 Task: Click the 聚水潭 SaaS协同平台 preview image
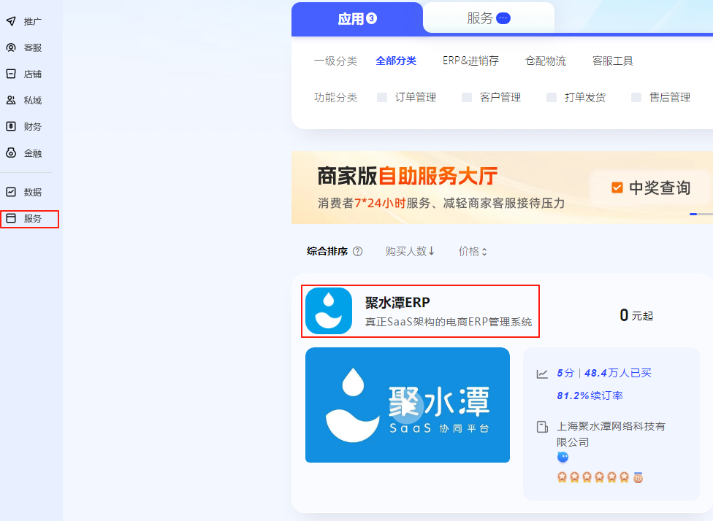(x=408, y=405)
